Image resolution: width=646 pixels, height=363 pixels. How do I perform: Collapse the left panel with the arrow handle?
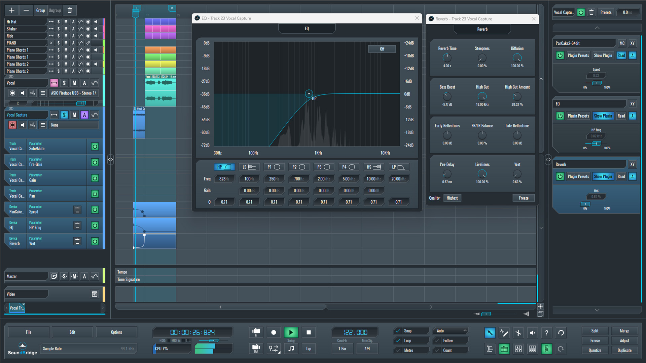click(110, 159)
